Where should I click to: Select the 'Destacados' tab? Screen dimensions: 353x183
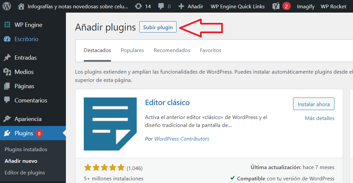point(97,50)
